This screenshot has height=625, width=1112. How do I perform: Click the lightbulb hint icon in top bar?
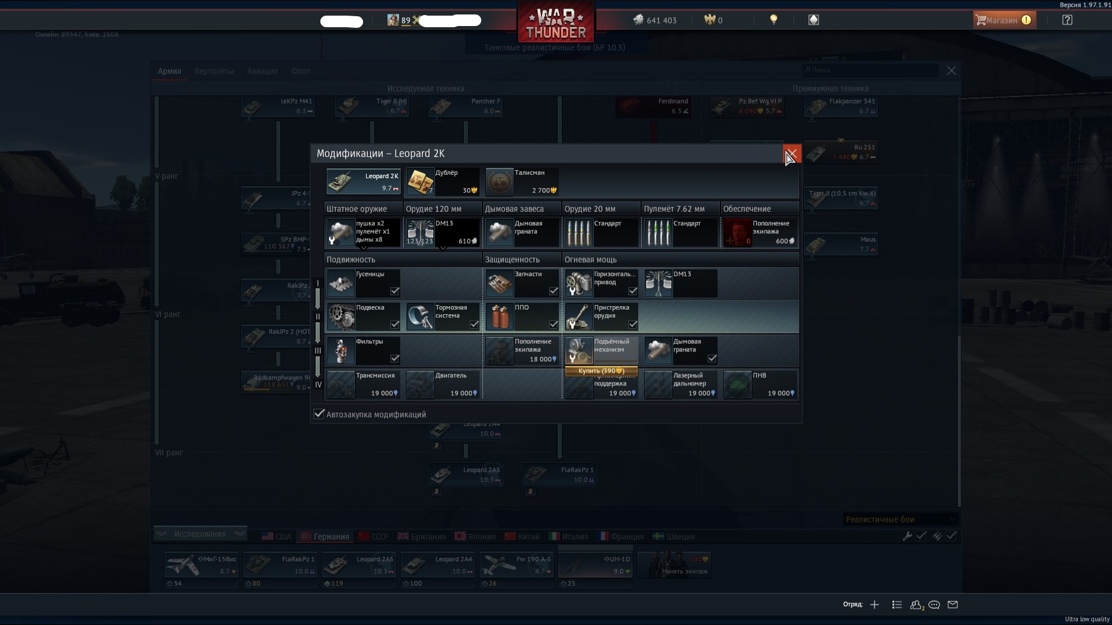773,20
